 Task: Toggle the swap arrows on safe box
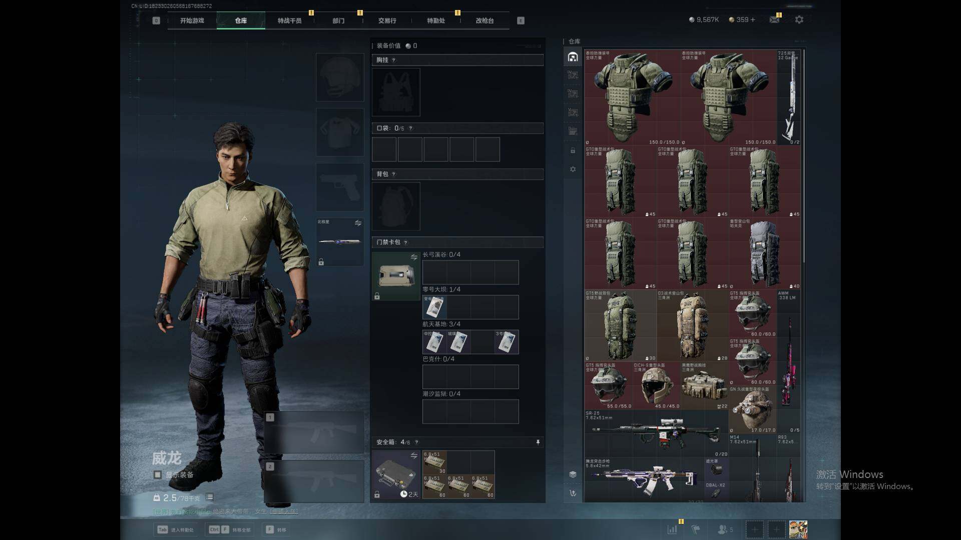(414, 455)
